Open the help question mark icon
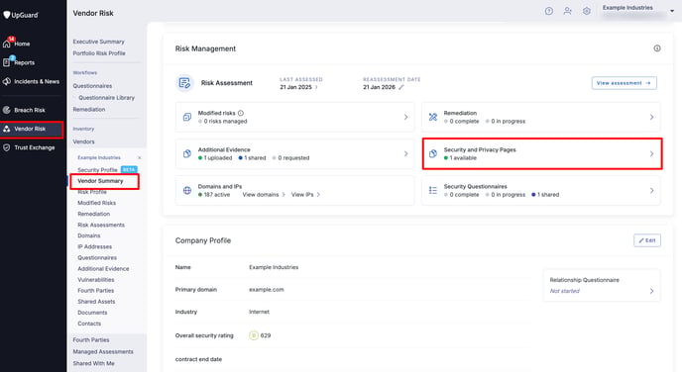 tap(549, 11)
